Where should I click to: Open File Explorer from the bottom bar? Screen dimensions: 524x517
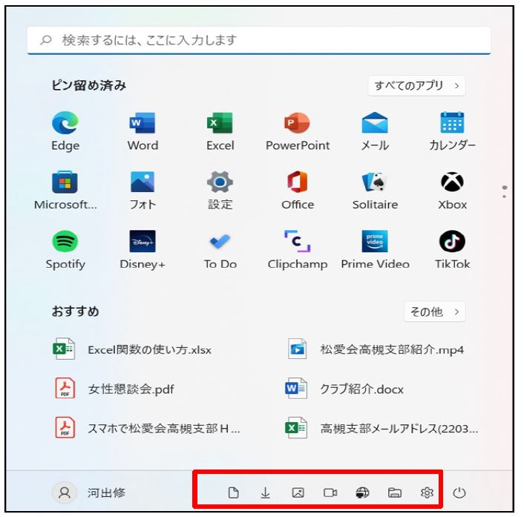pos(395,493)
